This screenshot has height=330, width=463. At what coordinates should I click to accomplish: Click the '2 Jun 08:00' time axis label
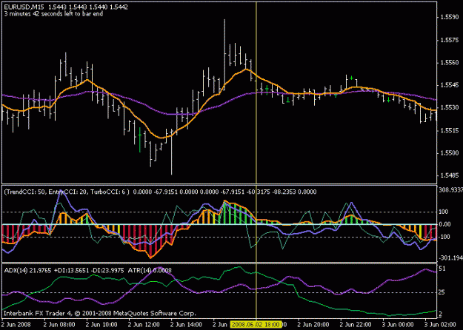point(59,325)
